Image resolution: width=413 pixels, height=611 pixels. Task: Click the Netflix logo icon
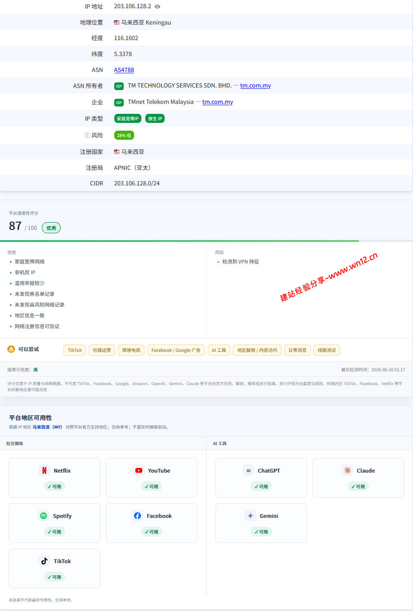tap(44, 470)
